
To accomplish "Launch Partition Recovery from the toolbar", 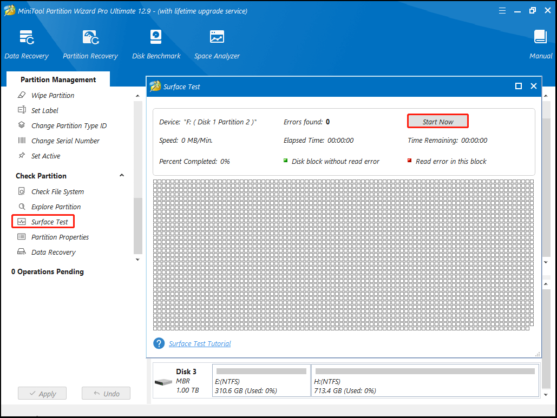I will pyautogui.click(x=90, y=43).
